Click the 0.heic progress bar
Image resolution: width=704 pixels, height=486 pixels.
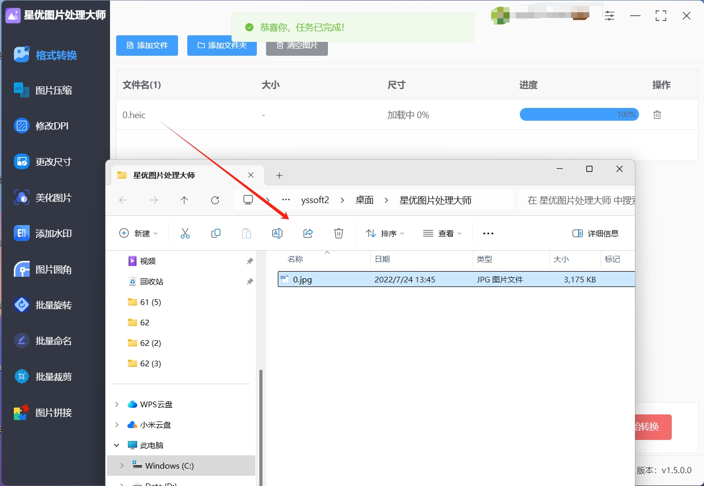pos(579,115)
